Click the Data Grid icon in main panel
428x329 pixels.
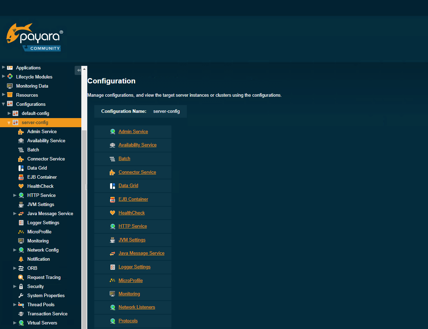(x=113, y=186)
